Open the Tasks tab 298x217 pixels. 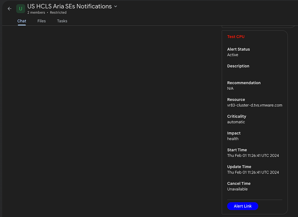(62, 21)
